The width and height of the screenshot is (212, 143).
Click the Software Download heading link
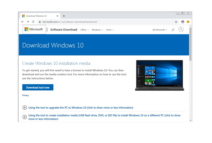tap(64, 30)
